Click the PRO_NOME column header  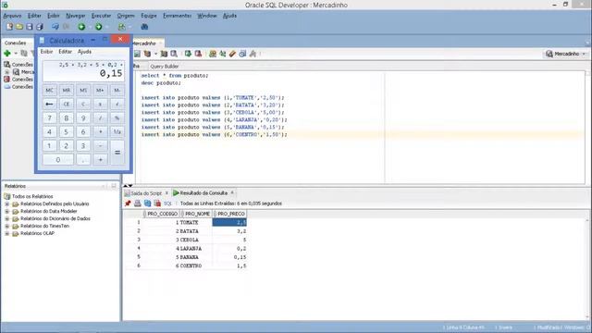[197, 214]
